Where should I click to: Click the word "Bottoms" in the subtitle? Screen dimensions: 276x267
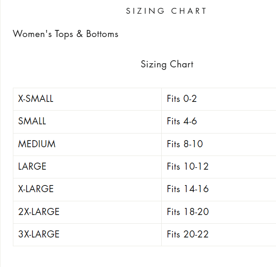(102, 34)
